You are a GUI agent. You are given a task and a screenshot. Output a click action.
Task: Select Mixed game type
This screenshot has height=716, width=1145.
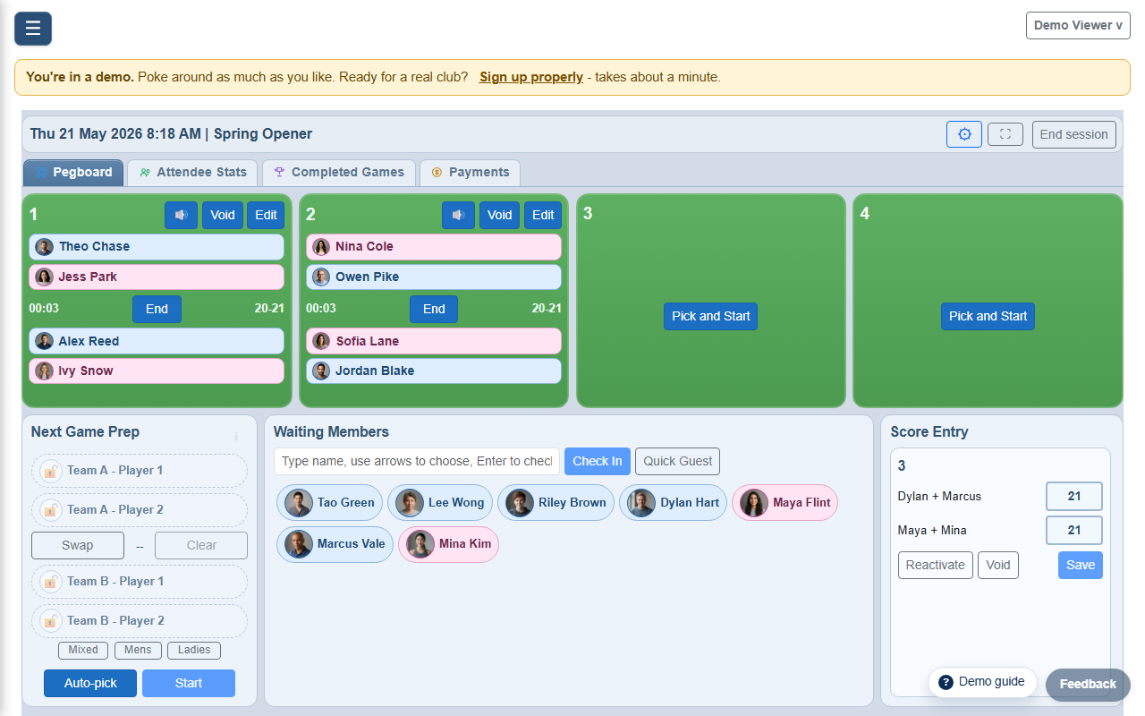pos(83,651)
